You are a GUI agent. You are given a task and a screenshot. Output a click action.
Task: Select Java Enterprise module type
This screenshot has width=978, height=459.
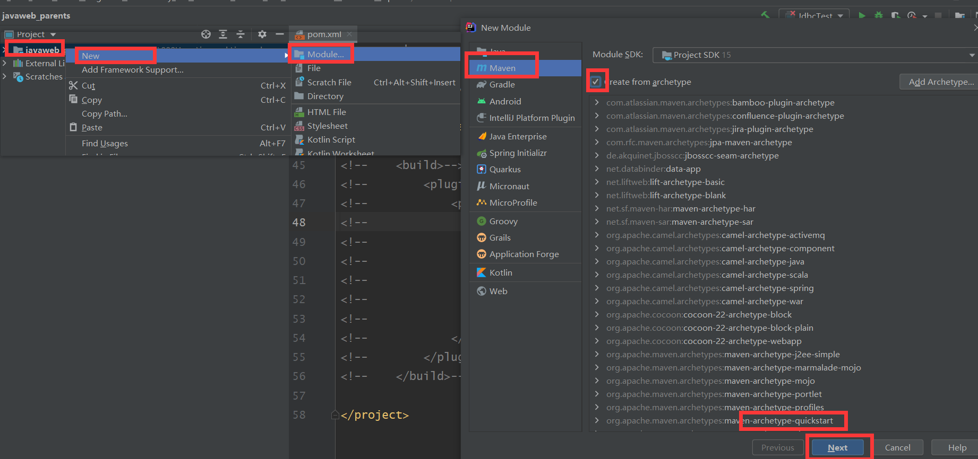pos(525,136)
